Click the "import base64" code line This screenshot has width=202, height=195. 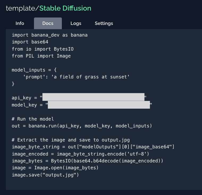click(x=30, y=42)
